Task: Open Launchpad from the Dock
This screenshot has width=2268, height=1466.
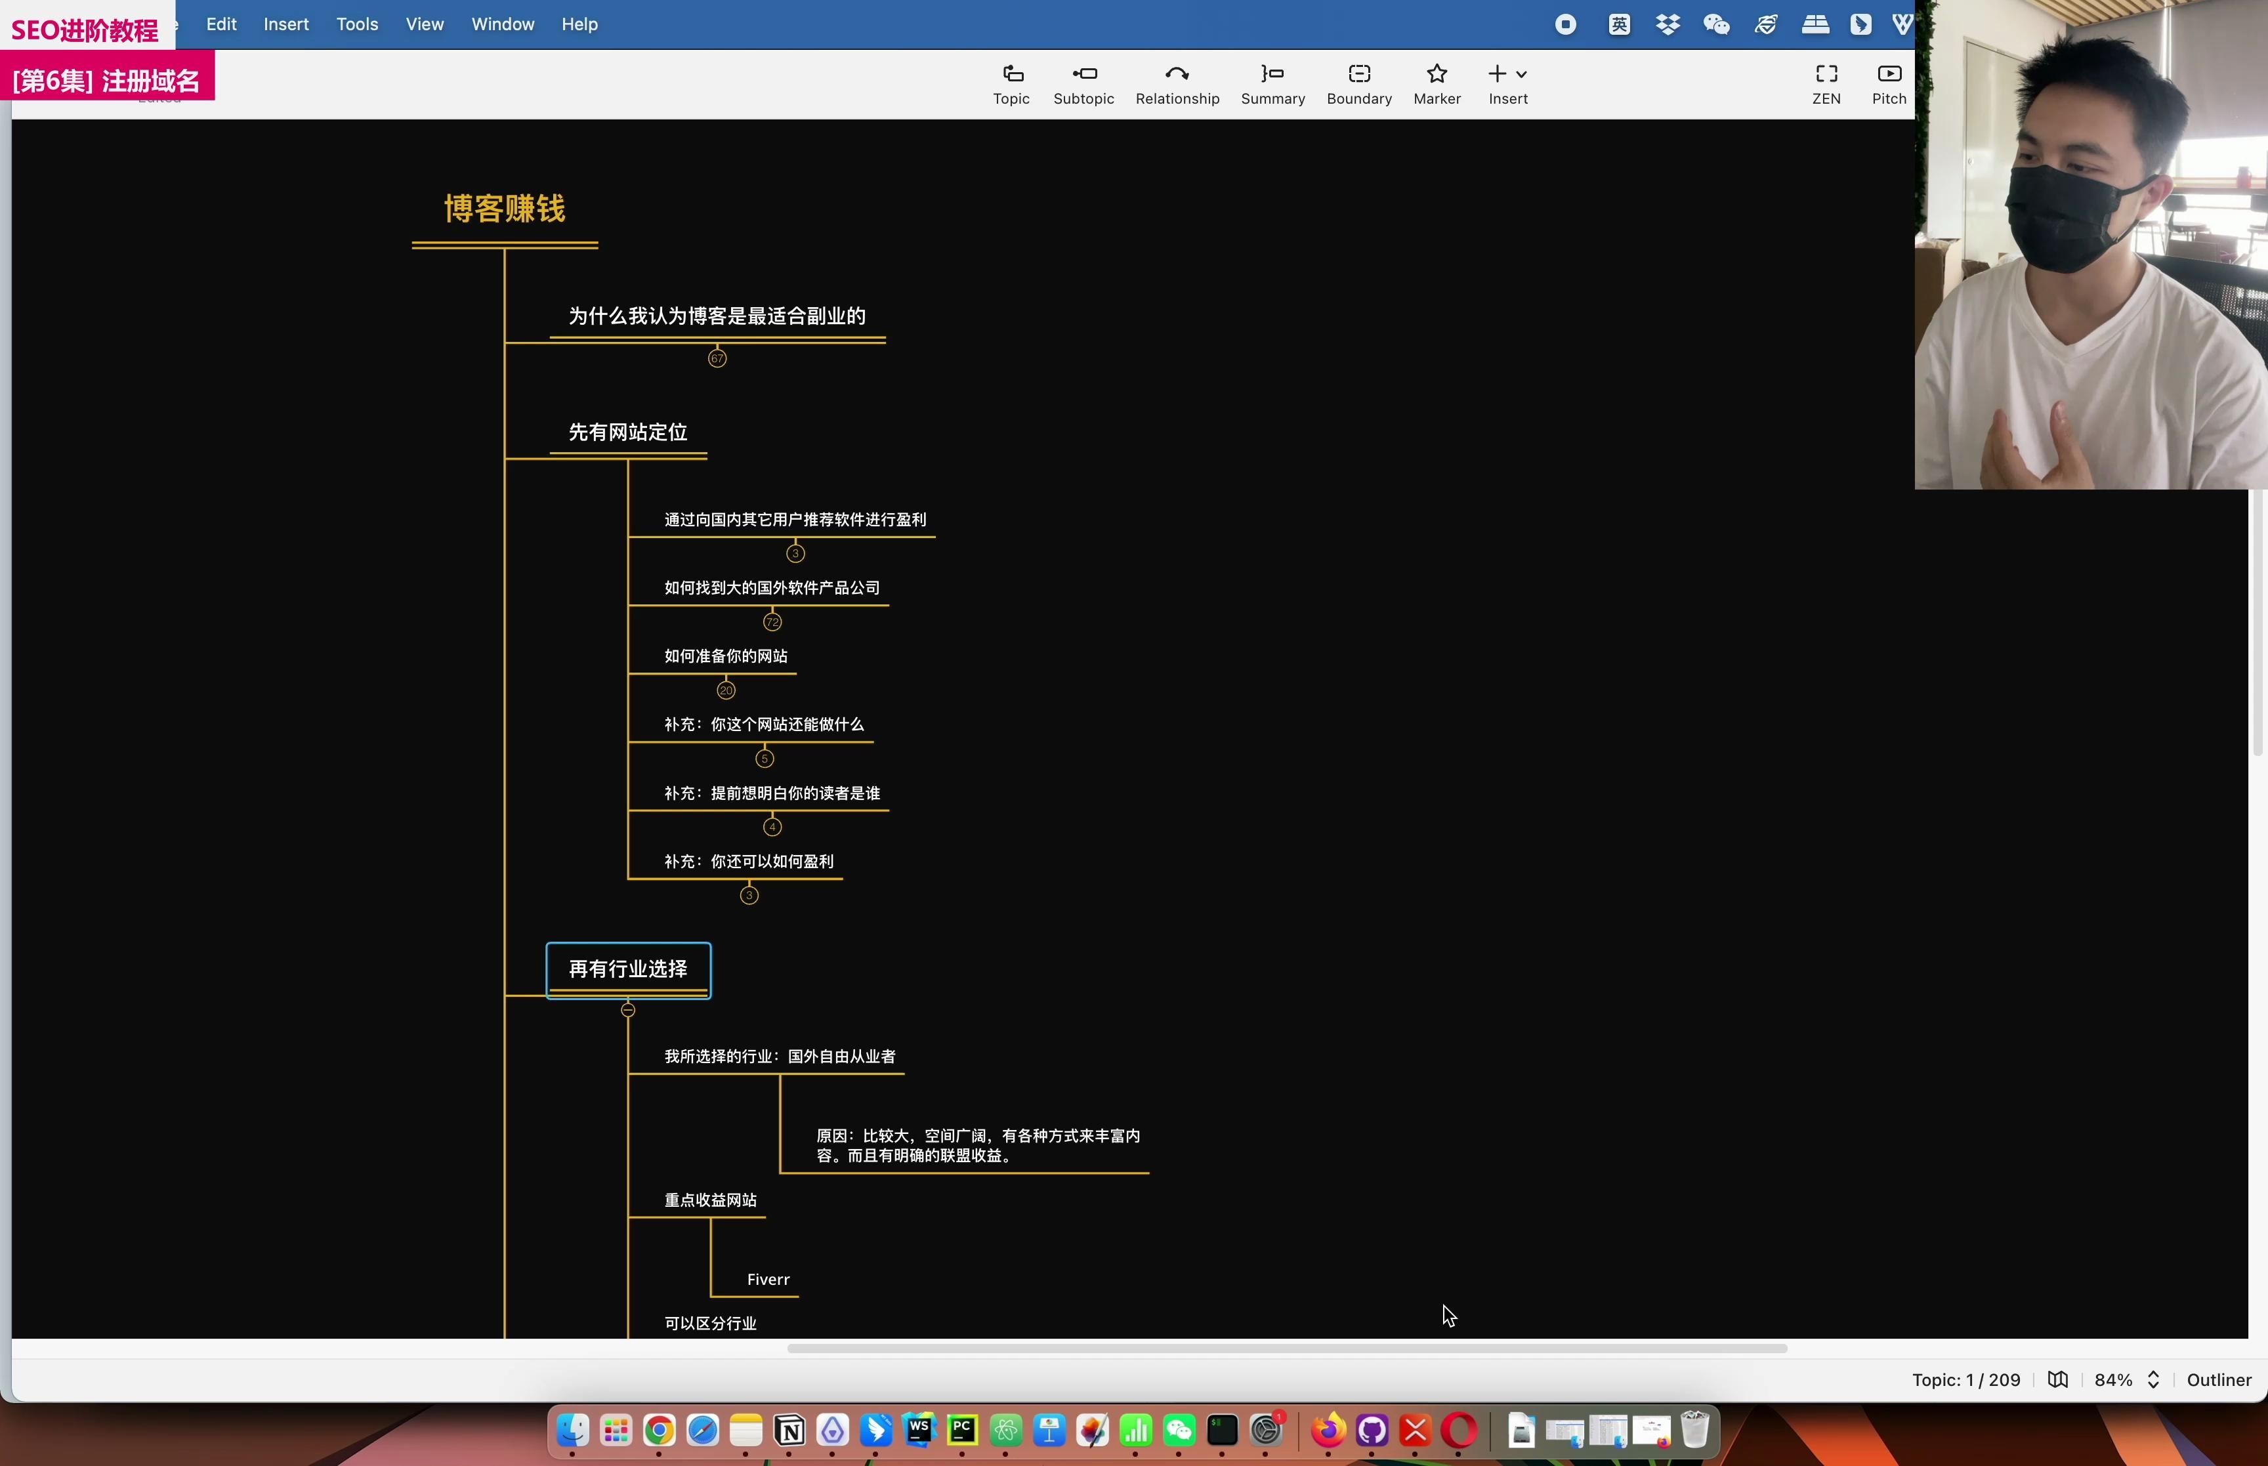Action: coord(616,1431)
